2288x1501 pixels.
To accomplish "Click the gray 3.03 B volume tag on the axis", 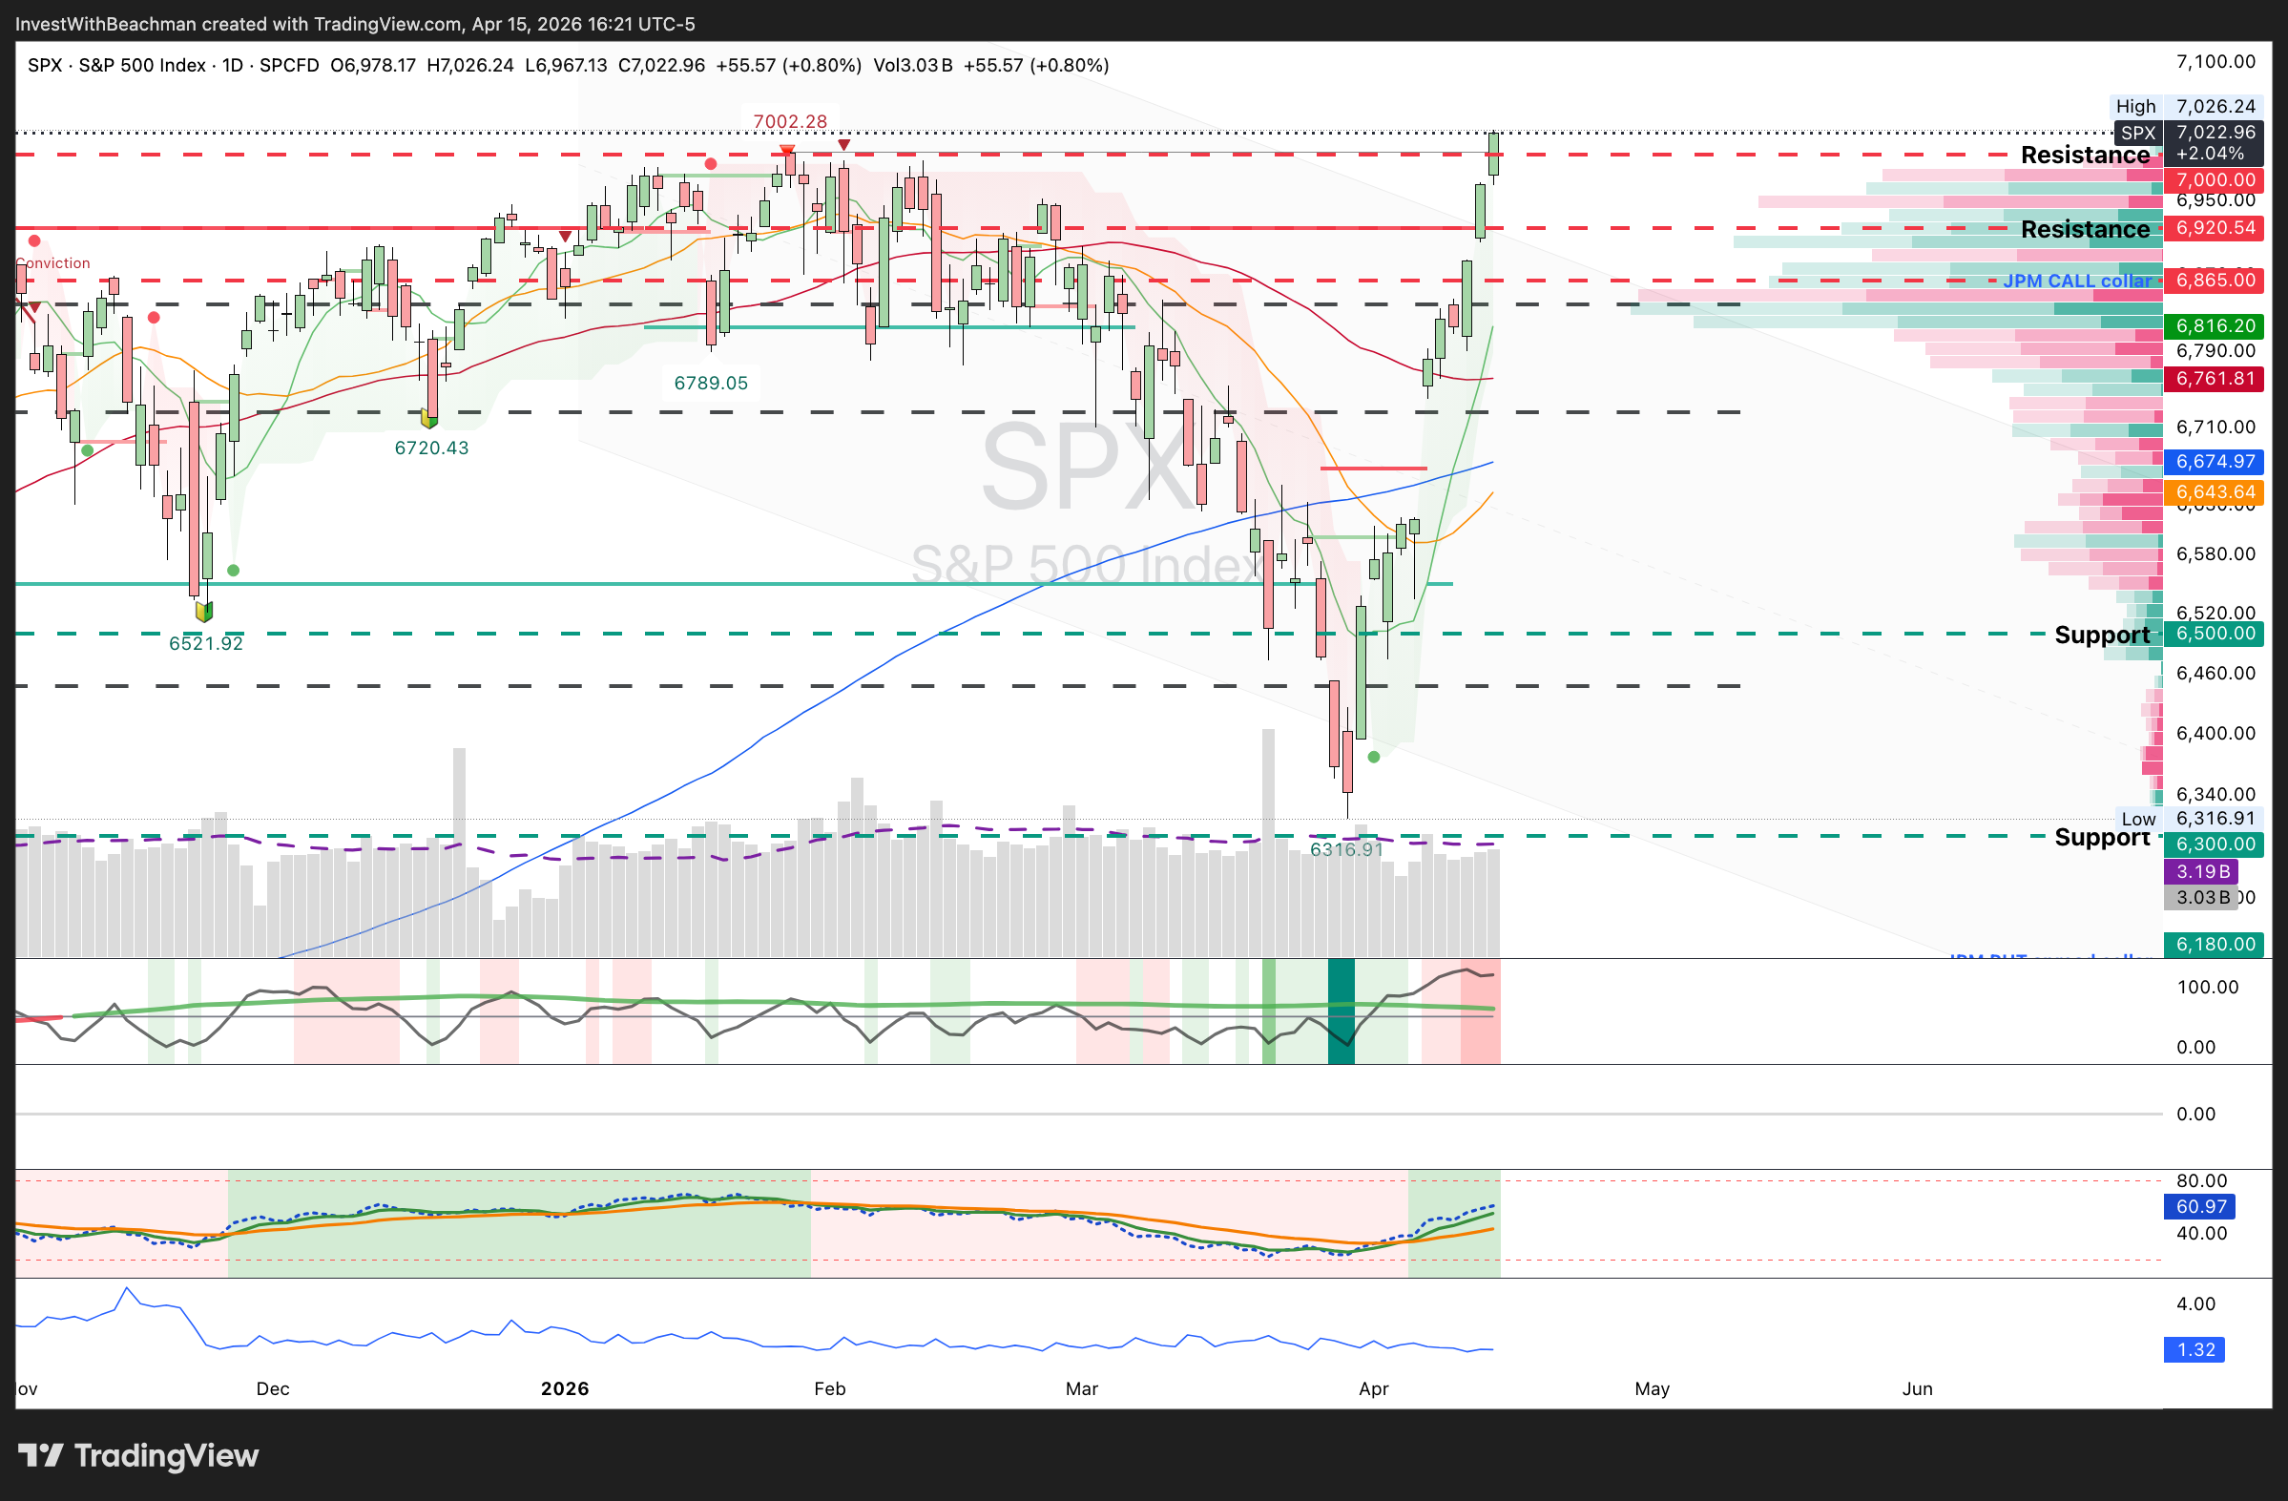I will 2200,897.
